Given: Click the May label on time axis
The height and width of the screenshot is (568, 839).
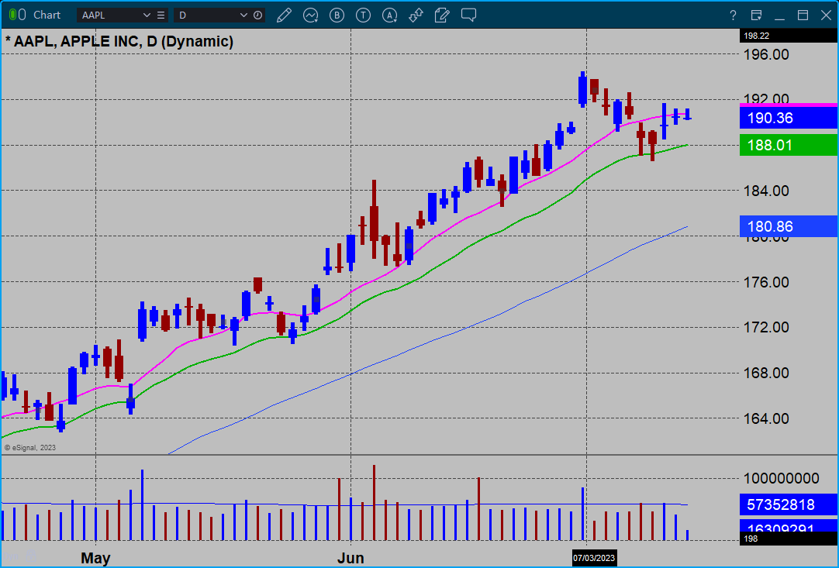Looking at the screenshot, I should click(x=96, y=558).
